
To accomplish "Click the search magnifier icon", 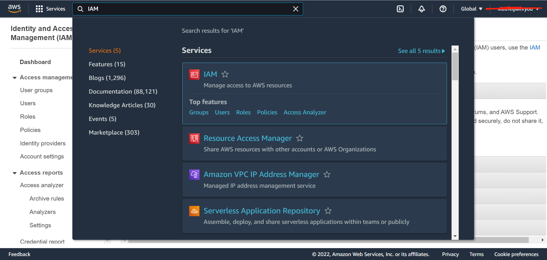I will click(80, 9).
